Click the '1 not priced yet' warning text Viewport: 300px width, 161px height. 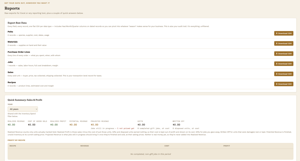tap(126, 128)
